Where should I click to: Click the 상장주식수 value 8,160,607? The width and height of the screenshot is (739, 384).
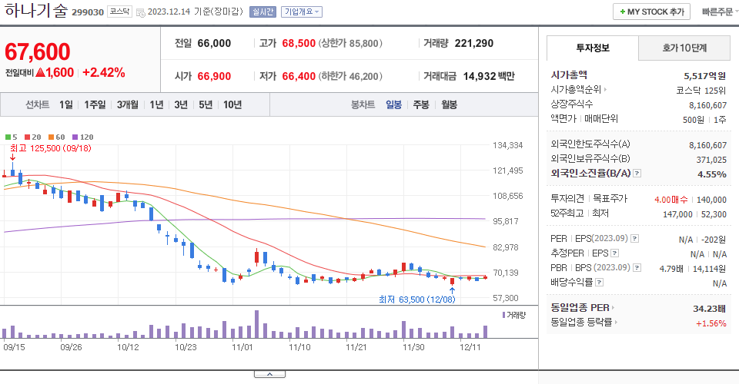click(x=708, y=105)
